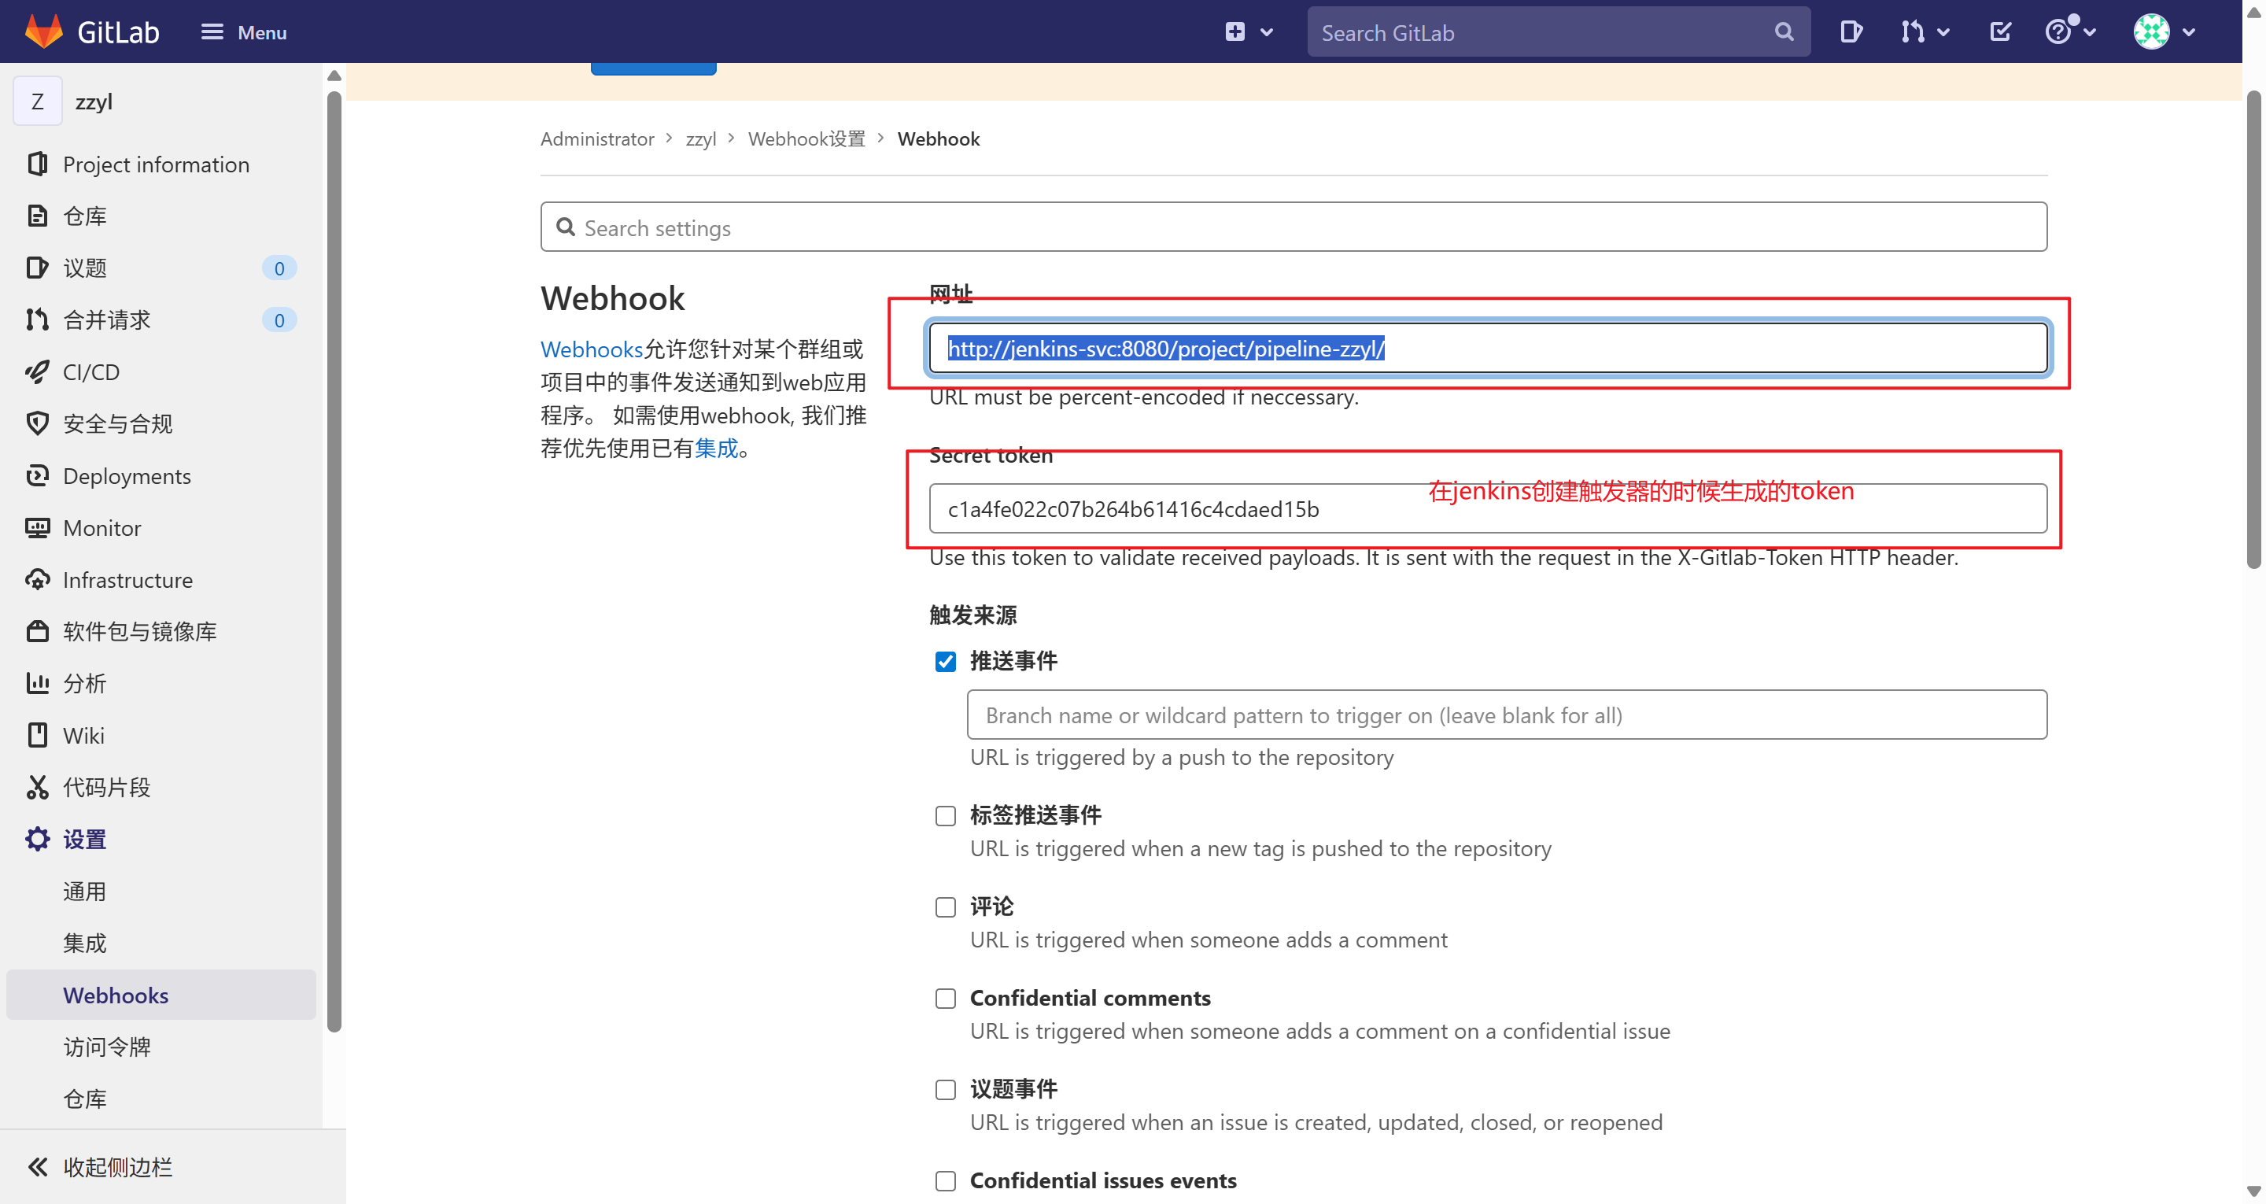This screenshot has height=1204, width=2266.
Task: Click the branch name wildcard pattern field
Action: coord(1506,715)
